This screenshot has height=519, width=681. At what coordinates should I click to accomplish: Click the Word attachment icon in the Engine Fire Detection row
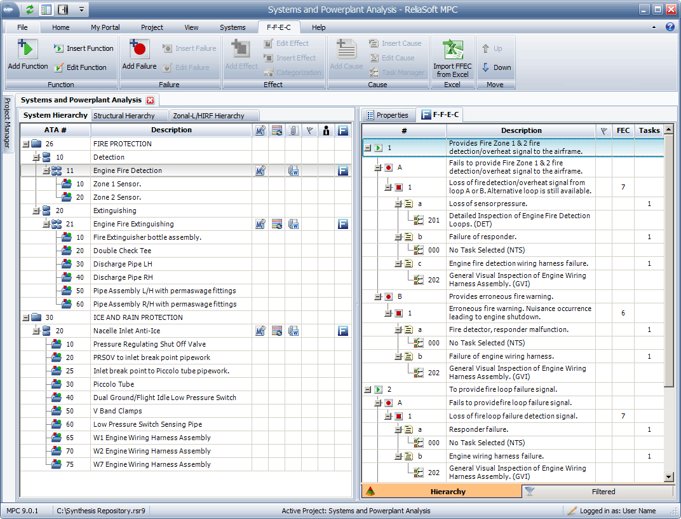293,171
